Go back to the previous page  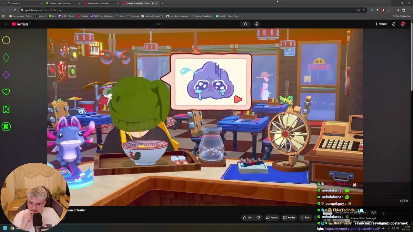click(4, 10)
